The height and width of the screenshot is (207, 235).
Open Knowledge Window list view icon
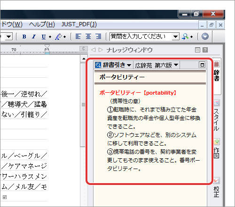[197, 50]
